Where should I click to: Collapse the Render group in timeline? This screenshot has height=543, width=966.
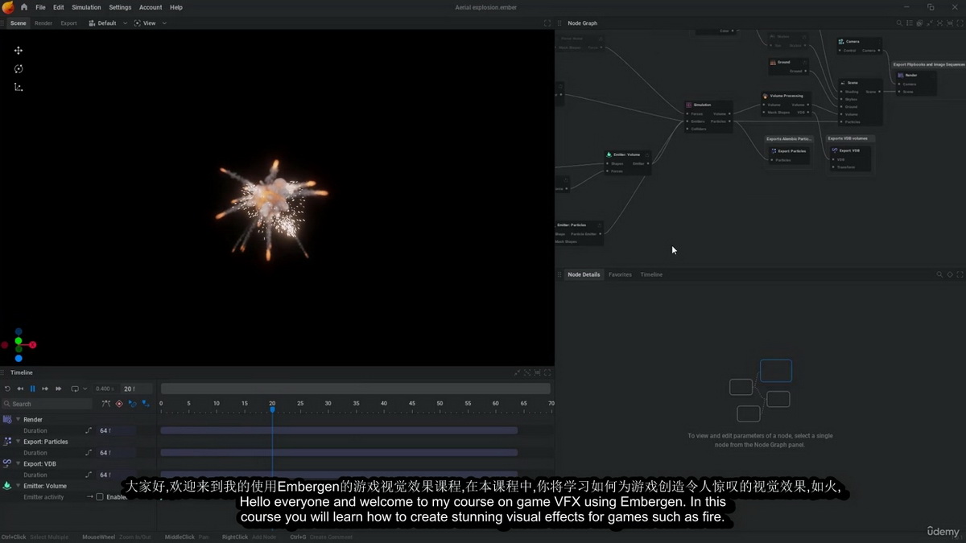point(19,419)
